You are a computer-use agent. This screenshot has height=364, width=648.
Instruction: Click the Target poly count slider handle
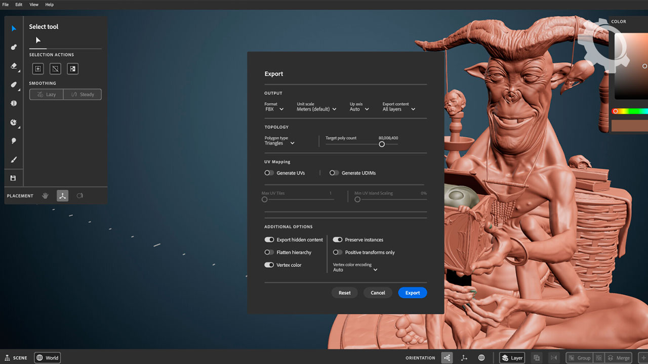tap(382, 144)
